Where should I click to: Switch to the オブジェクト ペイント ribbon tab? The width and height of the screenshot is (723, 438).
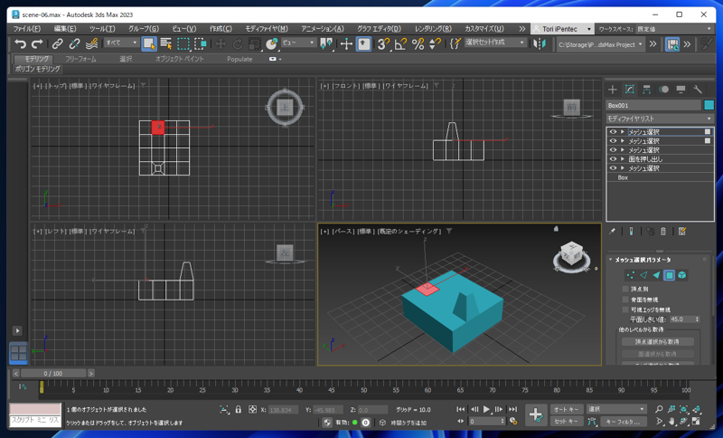179,59
